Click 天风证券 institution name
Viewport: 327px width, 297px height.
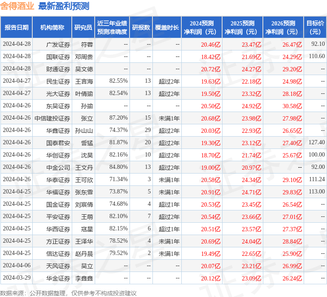(x=58, y=266)
